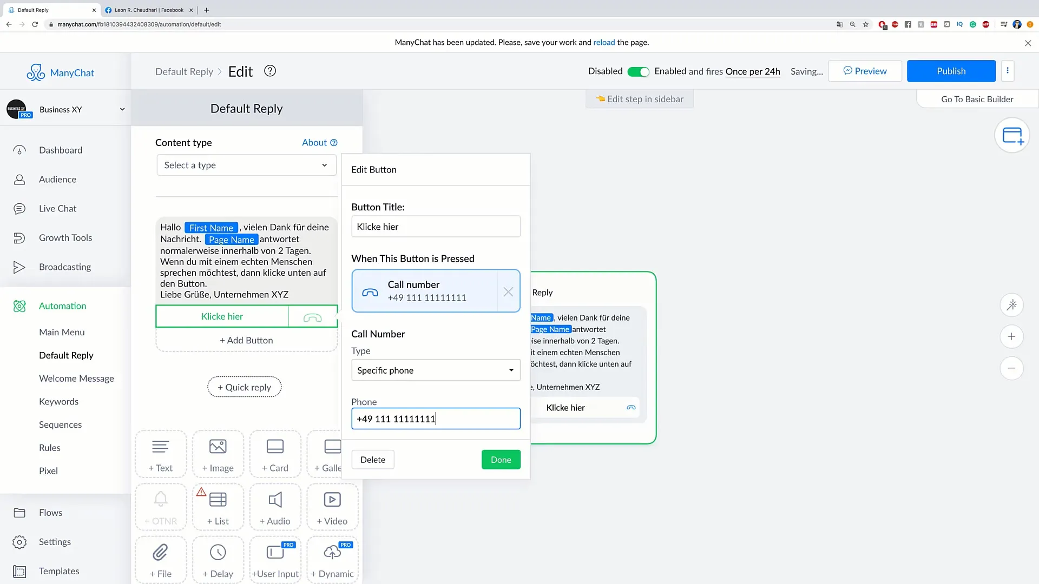The image size is (1039, 584).
Task: Open Templates in the sidebar
Action: tap(59, 571)
